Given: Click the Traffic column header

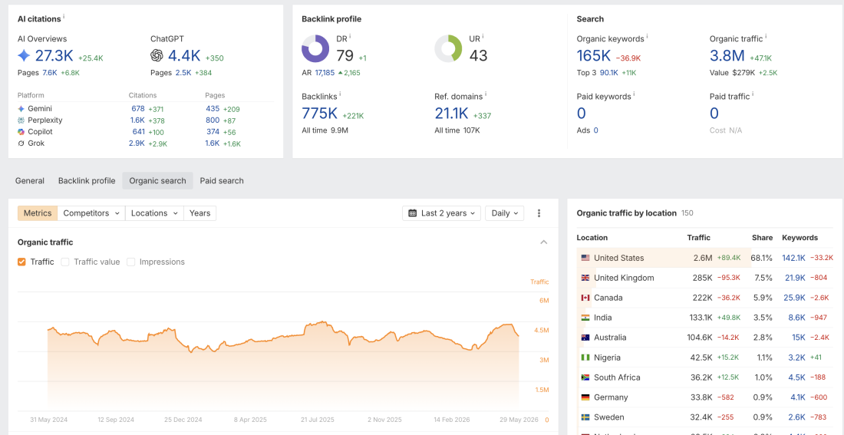Looking at the screenshot, I should (x=699, y=237).
